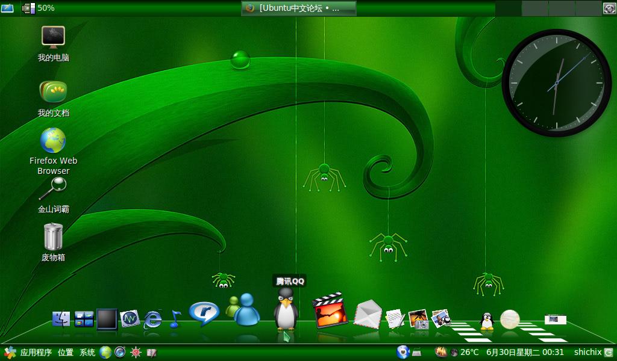Open the 位置 menu

click(x=66, y=353)
